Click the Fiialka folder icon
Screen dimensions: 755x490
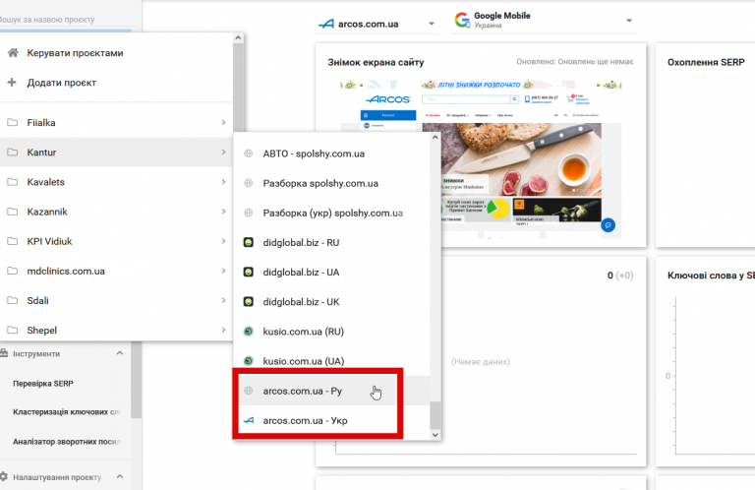click(13, 122)
